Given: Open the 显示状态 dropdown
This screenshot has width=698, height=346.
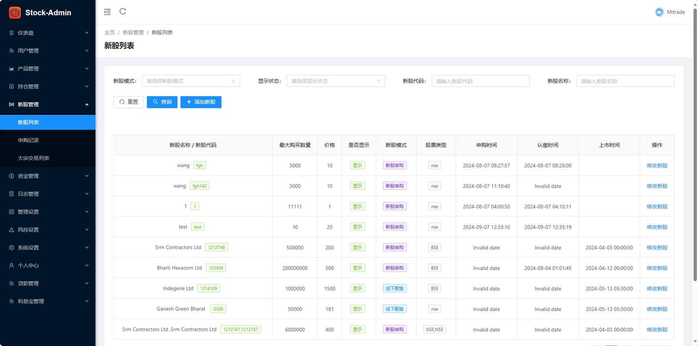Looking at the screenshot, I should (335, 80).
